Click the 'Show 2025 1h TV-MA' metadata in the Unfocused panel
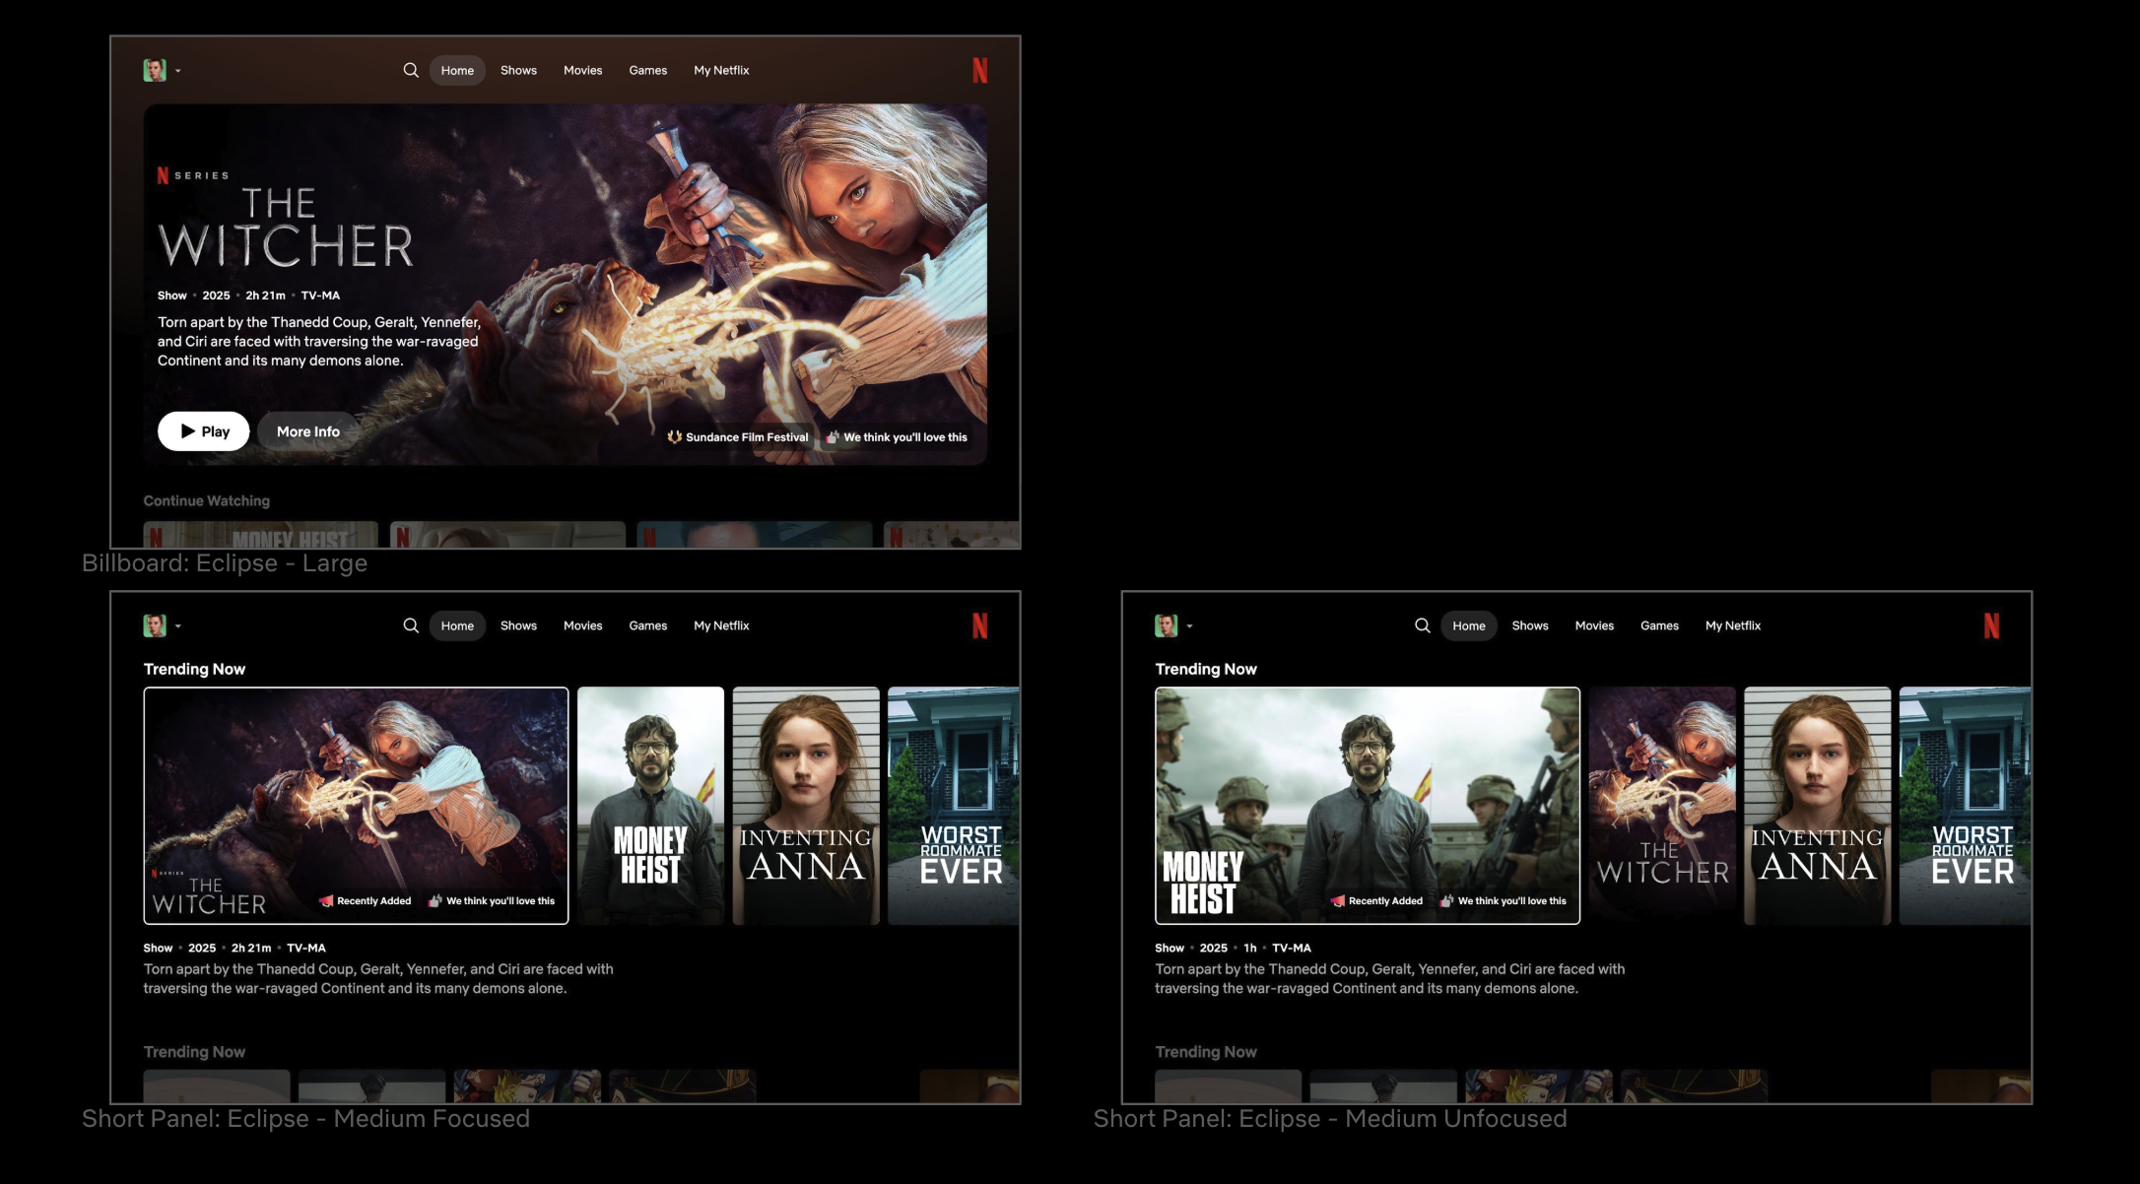Image resolution: width=2140 pixels, height=1184 pixels. click(x=1234, y=949)
